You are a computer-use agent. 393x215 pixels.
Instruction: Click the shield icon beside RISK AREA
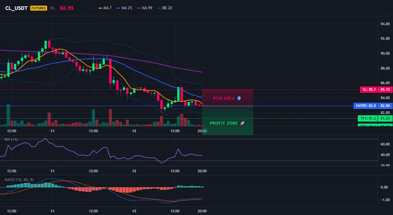(x=239, y=98)
